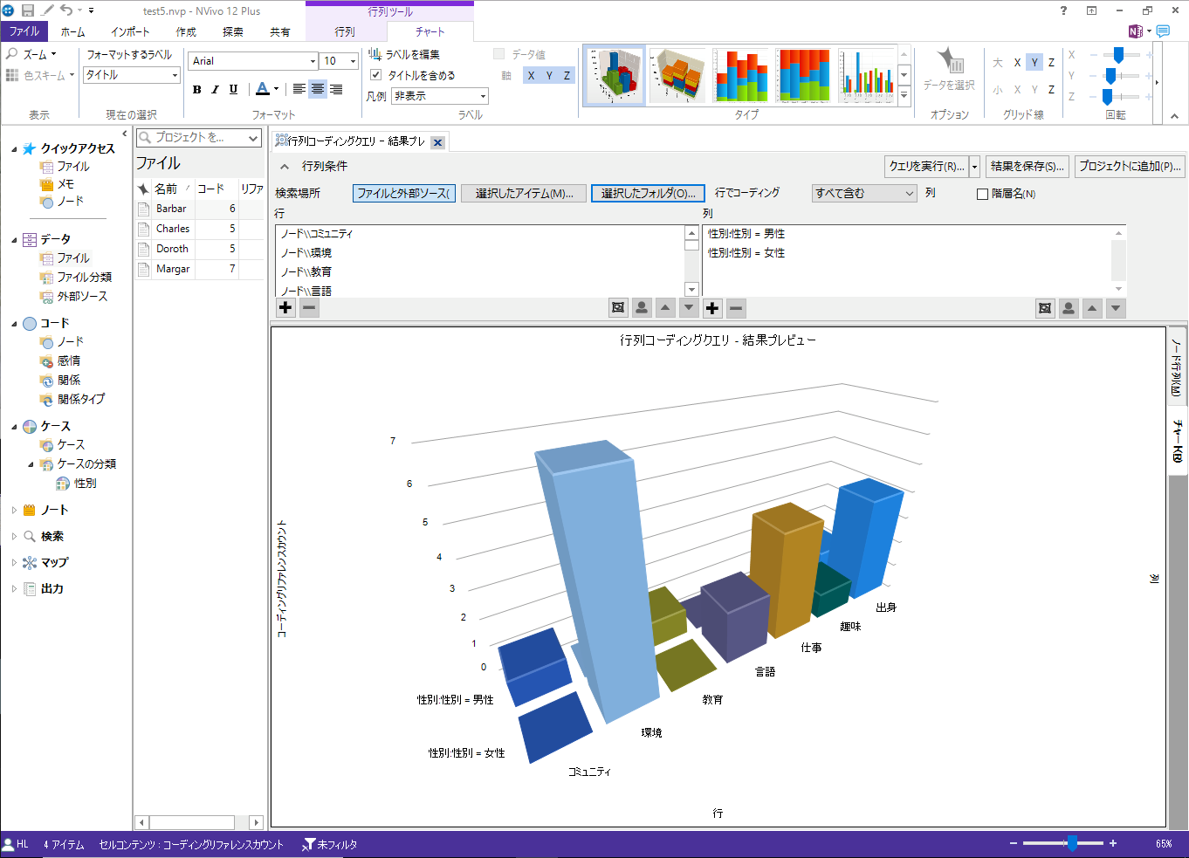
Task: Click the italic formatting icon
Action: 215,89
